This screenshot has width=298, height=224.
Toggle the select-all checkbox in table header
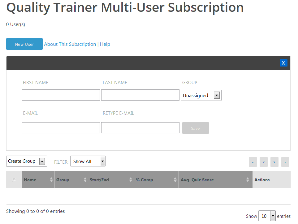click(x=14, y=180)
